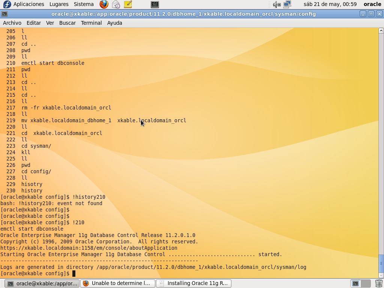This screenshot has height=288, width=384.
Task: Open Sistema menu
Action: [84, 4]
